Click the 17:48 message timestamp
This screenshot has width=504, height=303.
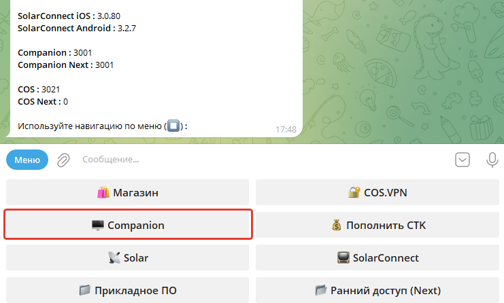(286, 129)
